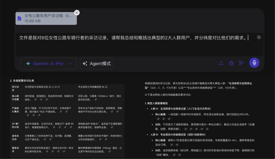Image resolution: width=275 pixels, height=159 pixels.
Task: Click the send message arrow icon
Action: [x=241, y=63]
